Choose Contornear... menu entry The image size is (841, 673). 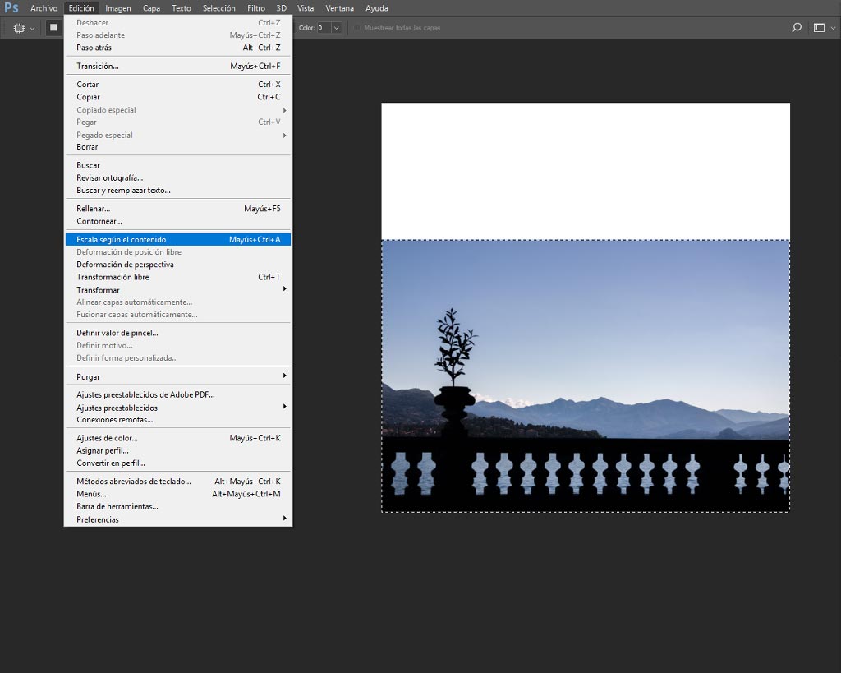(178, 221)
